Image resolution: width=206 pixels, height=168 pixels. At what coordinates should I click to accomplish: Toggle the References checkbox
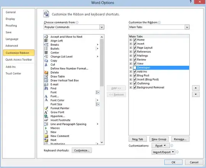[135, 52]
